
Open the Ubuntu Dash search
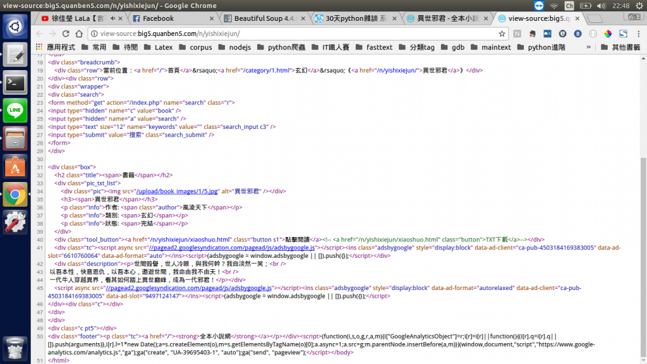pyautogui.click(x=15, y=27)
